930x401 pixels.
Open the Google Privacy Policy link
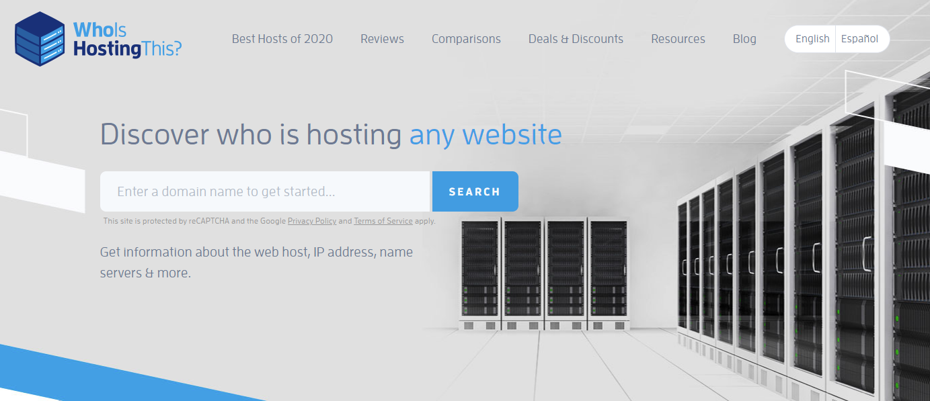coord(312,221)
